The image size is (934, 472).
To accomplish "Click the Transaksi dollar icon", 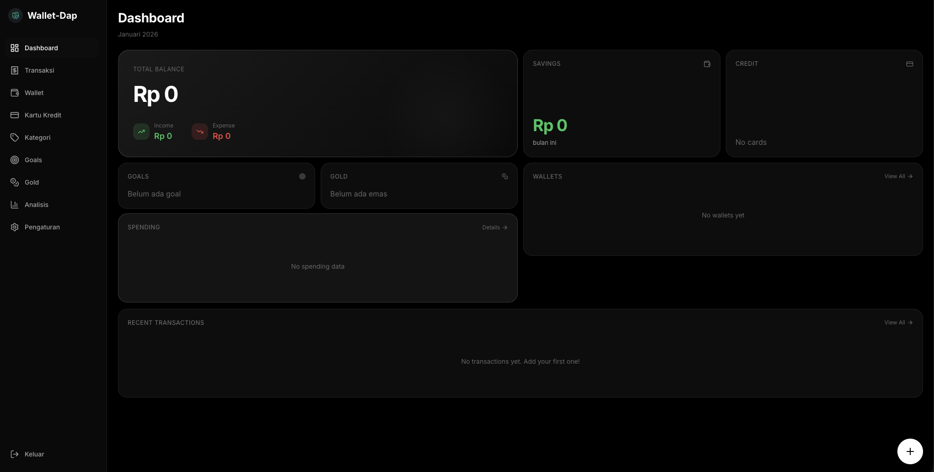I will [x=14, y=70].
